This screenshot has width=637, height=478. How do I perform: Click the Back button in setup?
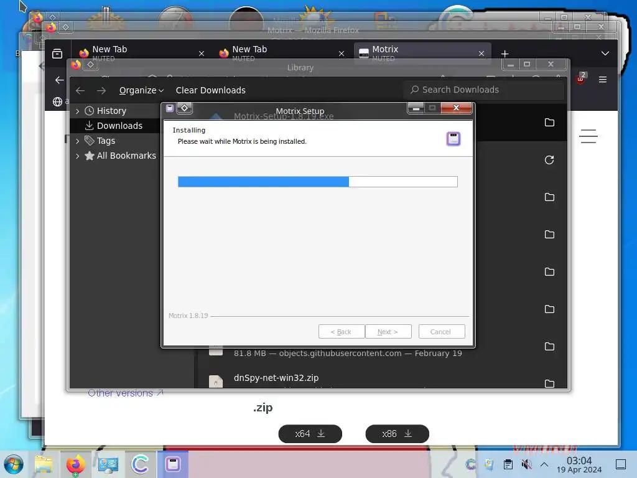click(x=342, y=332)
